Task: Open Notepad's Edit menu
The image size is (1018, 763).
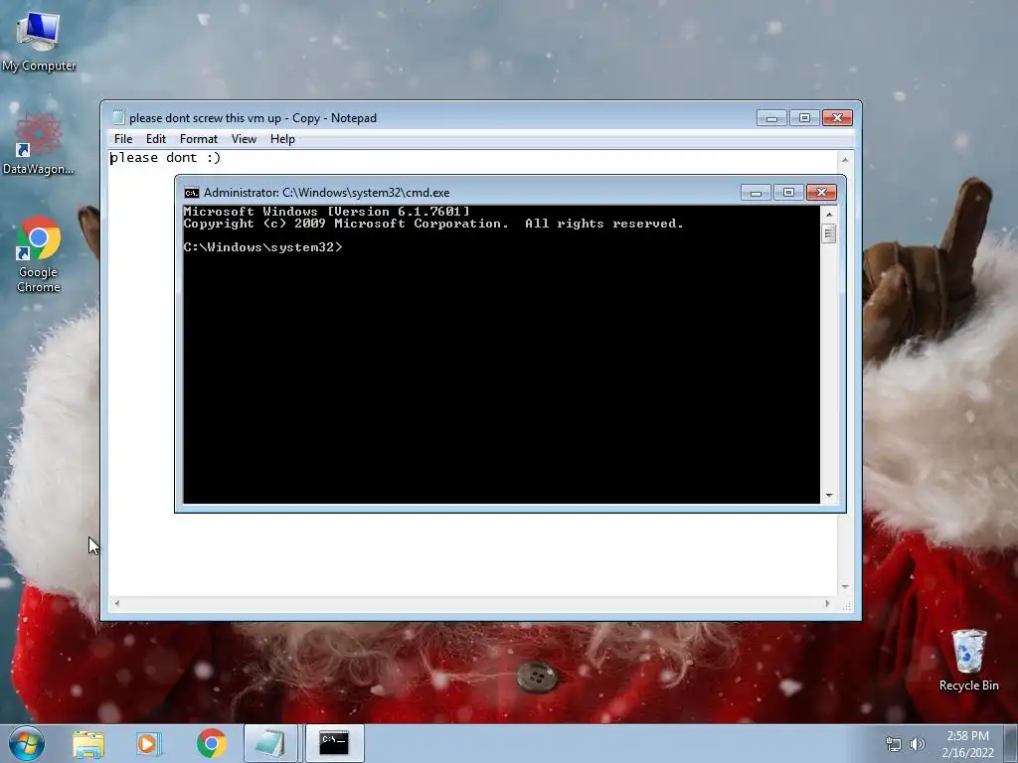Action: 156,139
